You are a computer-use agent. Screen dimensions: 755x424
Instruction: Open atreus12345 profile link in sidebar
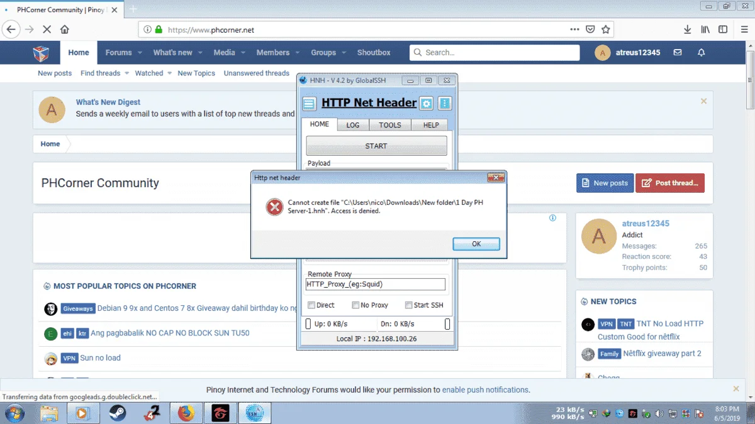[x=646, y=224]
